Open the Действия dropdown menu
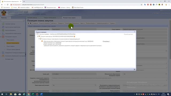This screenshot has height=96, width=171. pyautogui.click(x=54, y=23)
